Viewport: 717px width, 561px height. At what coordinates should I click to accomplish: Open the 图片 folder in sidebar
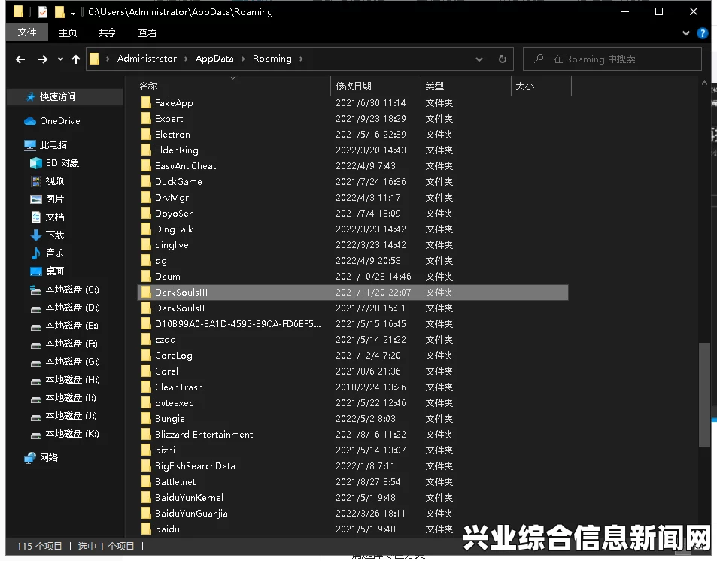pos(54,199)
